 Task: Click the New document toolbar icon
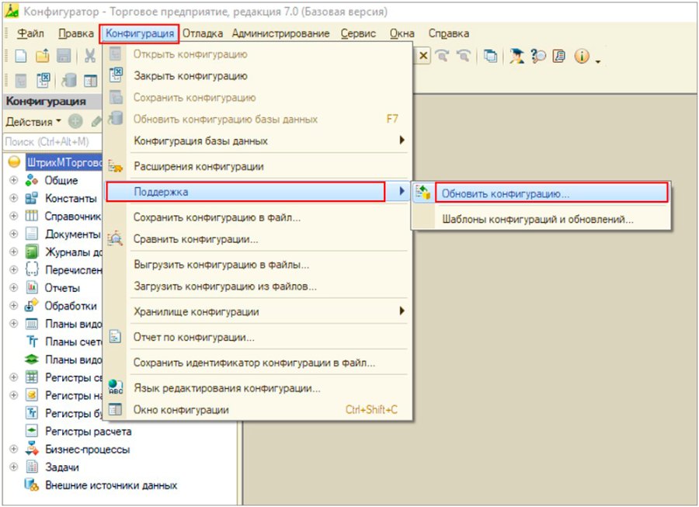[20, 56]
